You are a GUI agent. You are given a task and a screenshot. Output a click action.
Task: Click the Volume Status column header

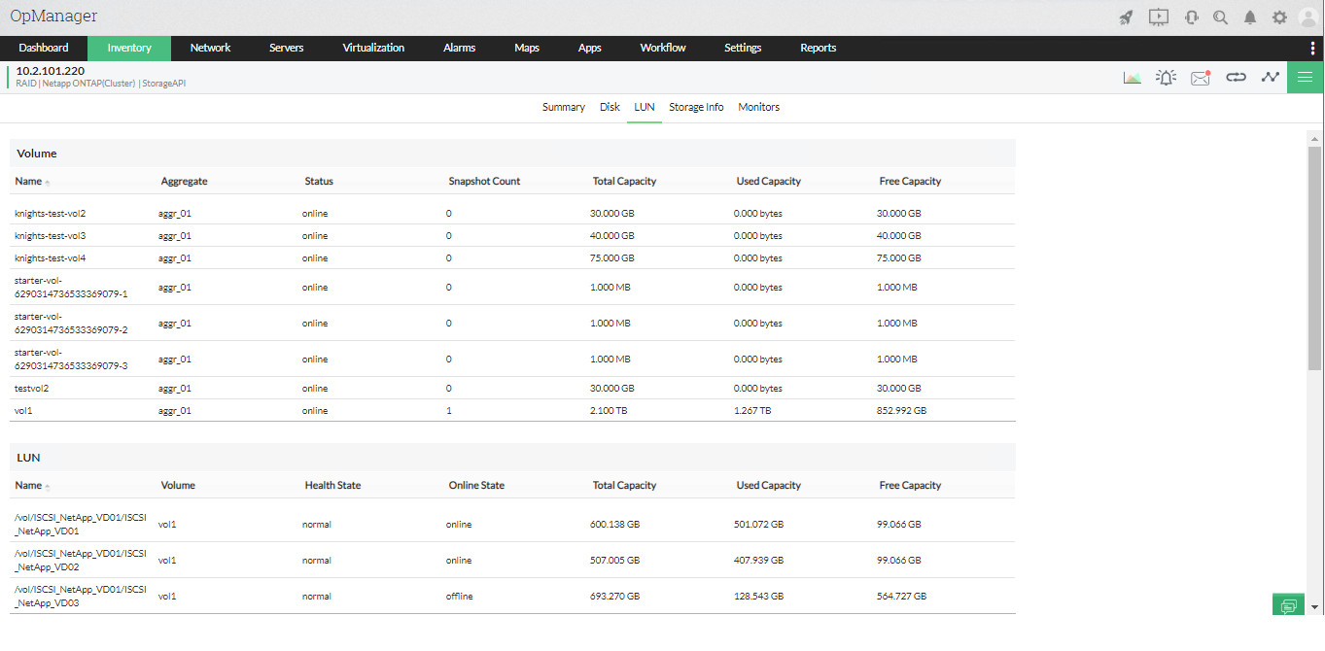coord(319,182)
